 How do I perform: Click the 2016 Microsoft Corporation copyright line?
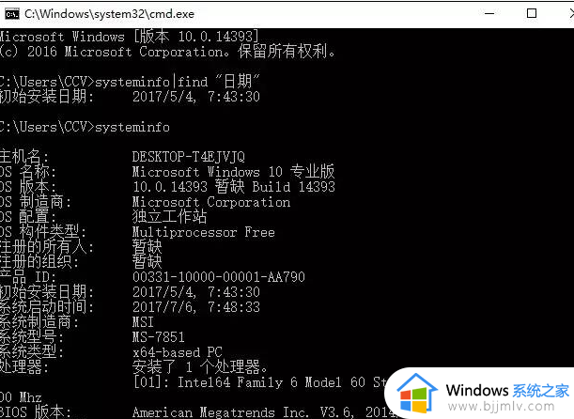click(x=167, y=52)
